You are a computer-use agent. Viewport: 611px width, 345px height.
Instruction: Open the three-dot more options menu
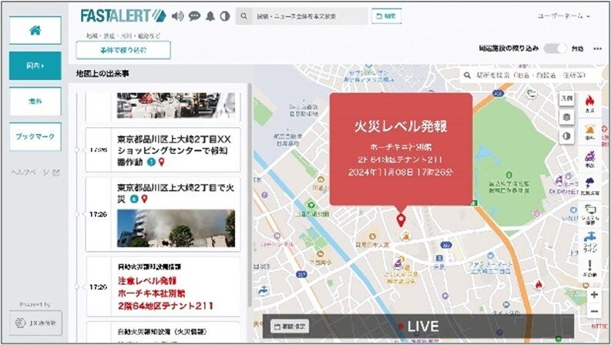pos(598,49)
